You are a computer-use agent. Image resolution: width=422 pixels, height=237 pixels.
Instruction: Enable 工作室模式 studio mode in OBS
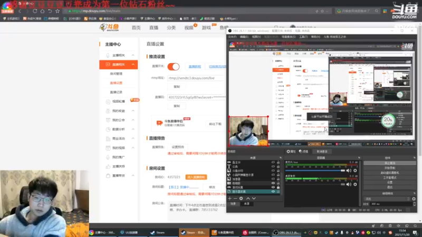pyautogui.click(x=390, y=177)
